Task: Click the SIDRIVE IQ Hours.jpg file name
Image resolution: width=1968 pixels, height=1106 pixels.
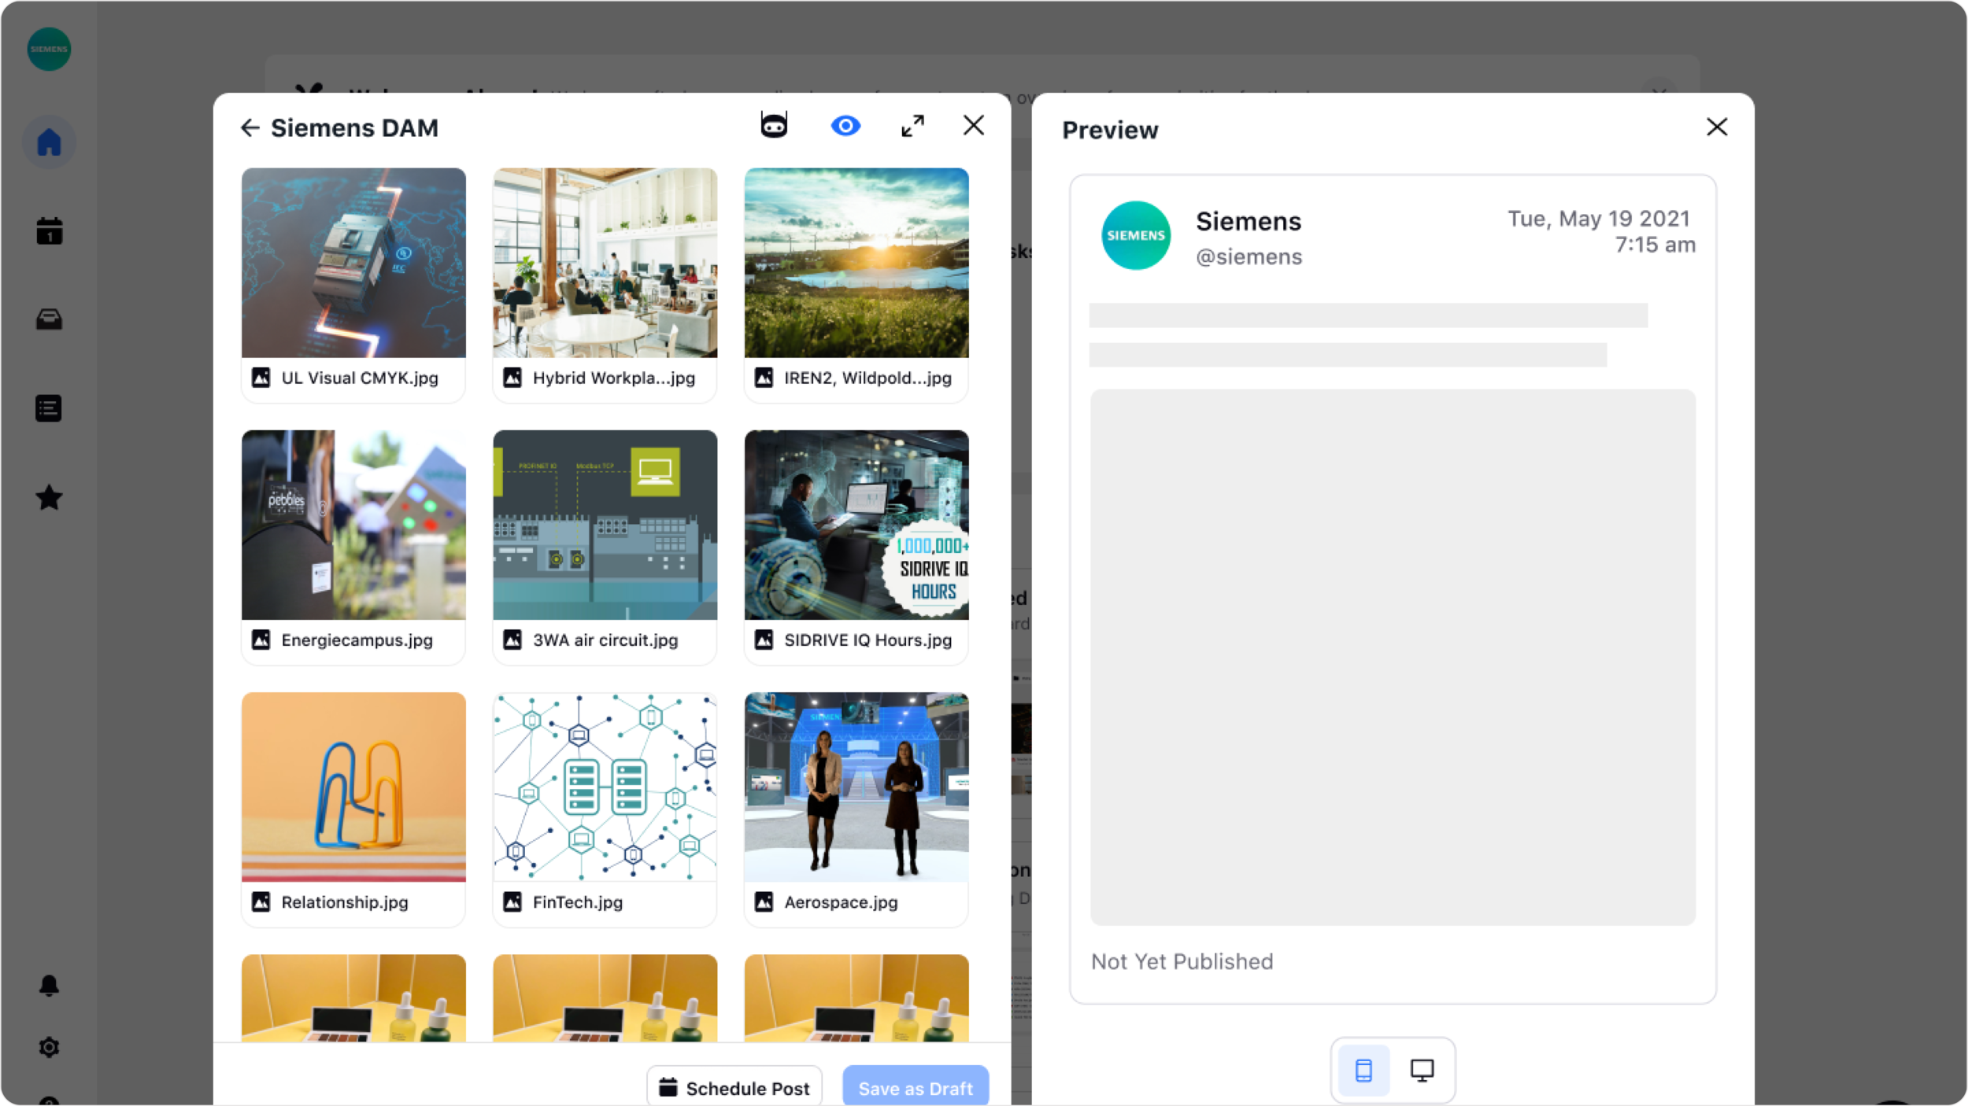Action: pyautogui.click(x=868, y=640)
